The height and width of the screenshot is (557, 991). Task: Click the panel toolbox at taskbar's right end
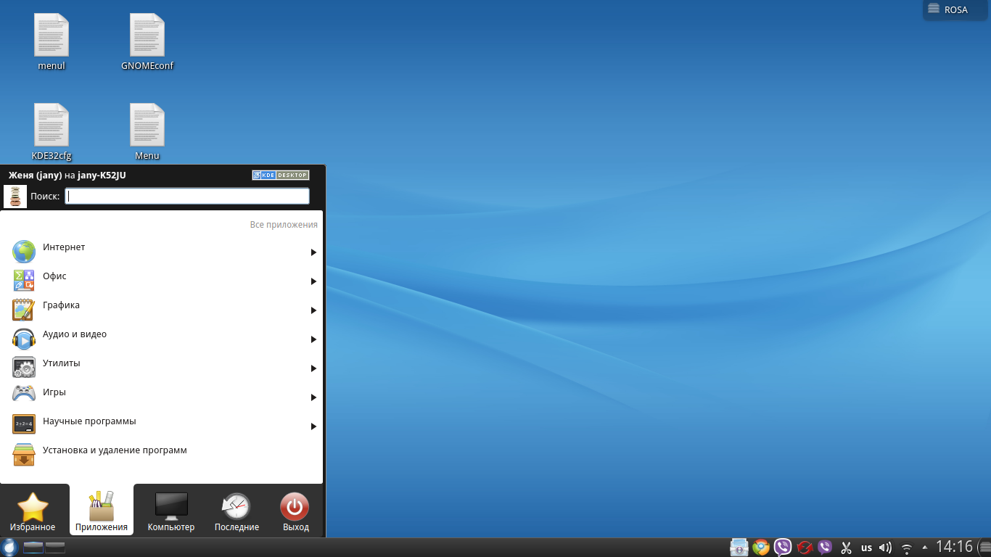pyautogui.click(x=984, y=548)
